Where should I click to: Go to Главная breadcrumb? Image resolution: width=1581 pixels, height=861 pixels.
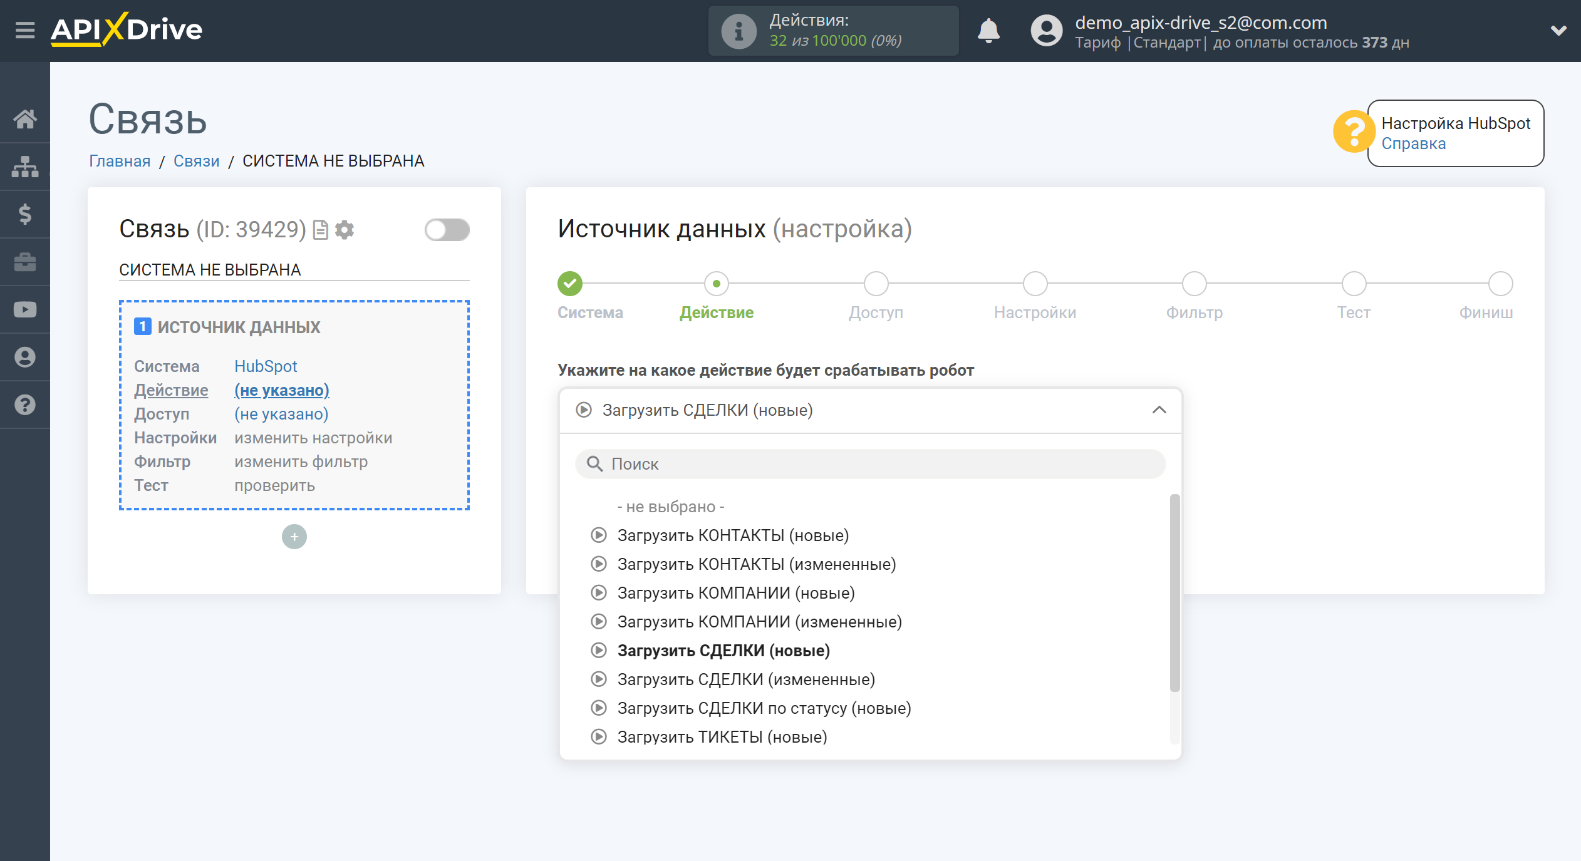click(120, 161)
